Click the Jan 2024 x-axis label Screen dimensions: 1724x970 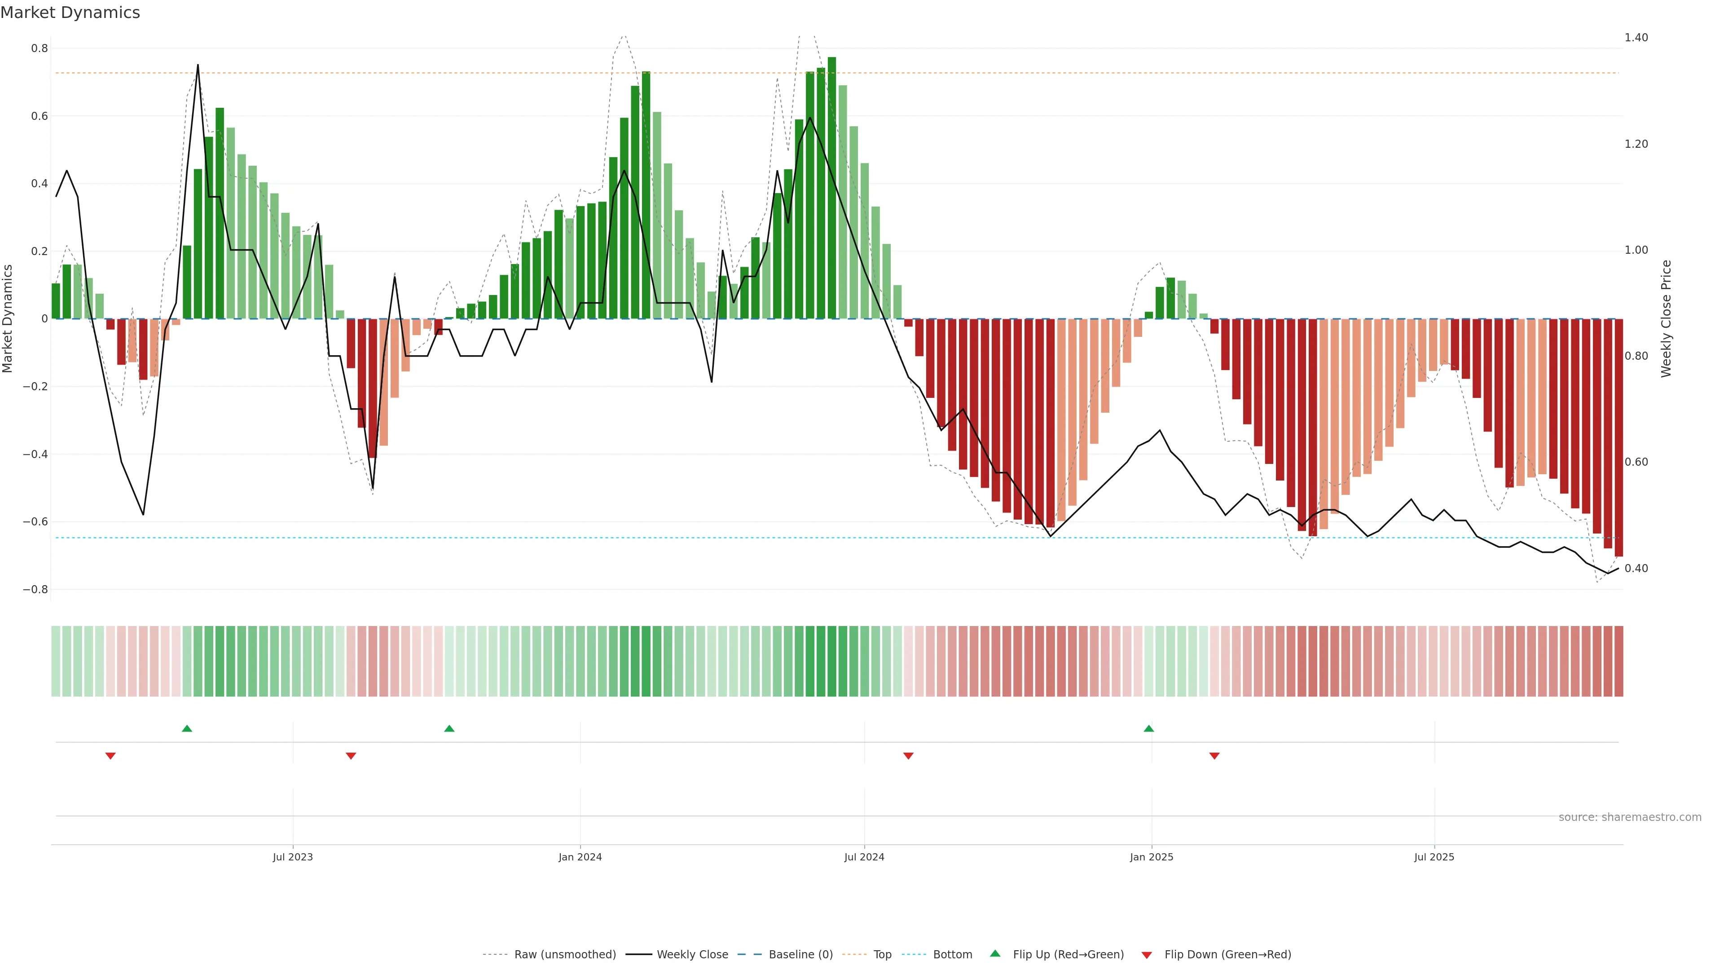[580, 857]
